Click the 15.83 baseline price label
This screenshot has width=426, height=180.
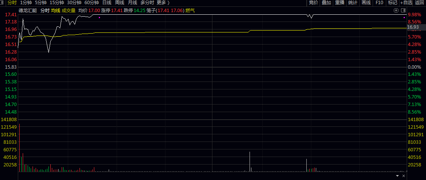(x=11, y=67)
